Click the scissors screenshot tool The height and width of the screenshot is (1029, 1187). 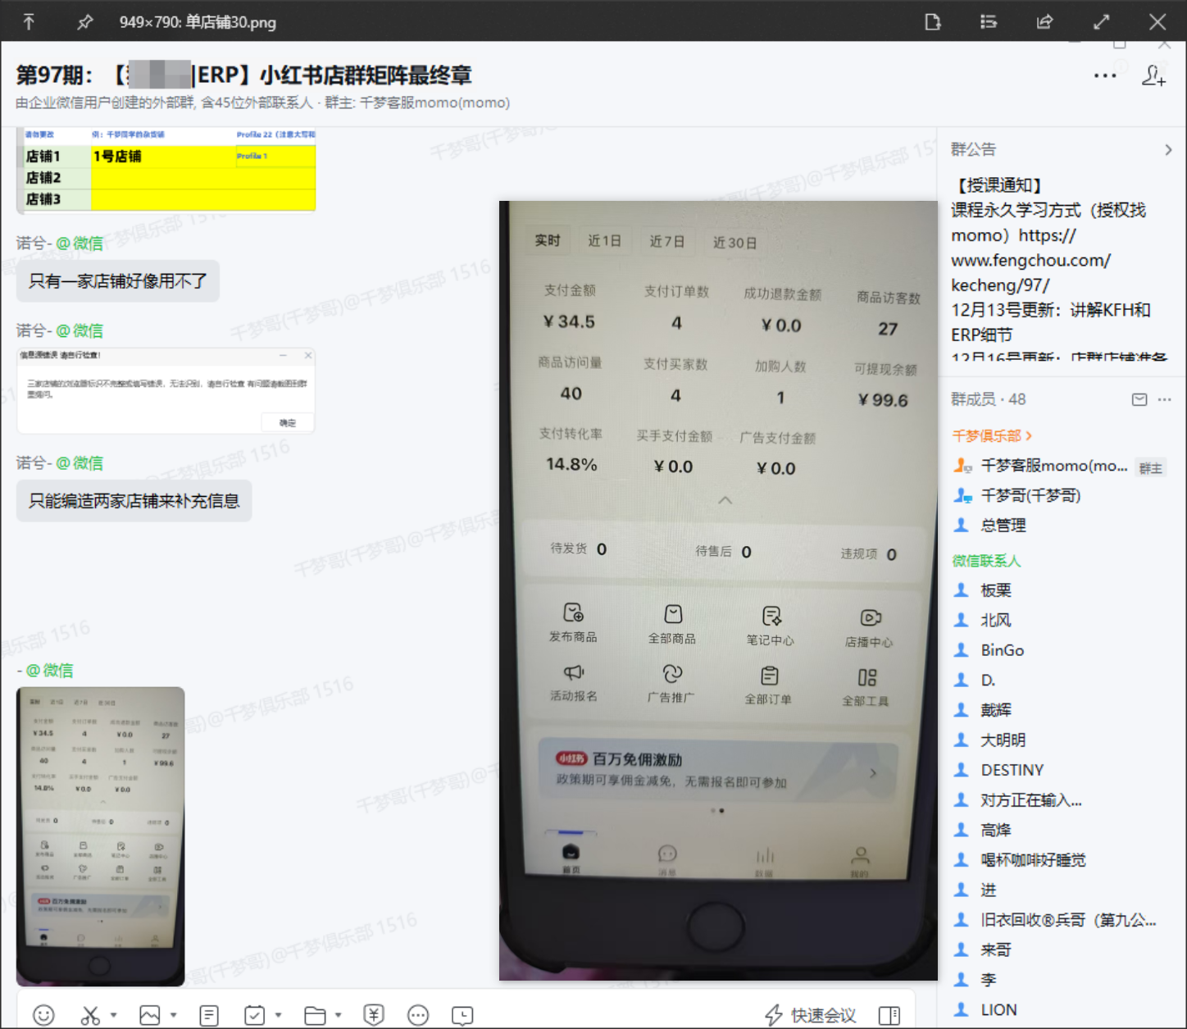[90, 1015]
